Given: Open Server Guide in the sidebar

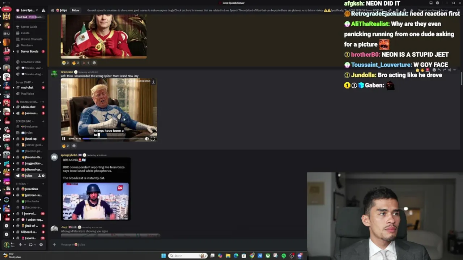Looking at the screenshot, I should (29, 27).
